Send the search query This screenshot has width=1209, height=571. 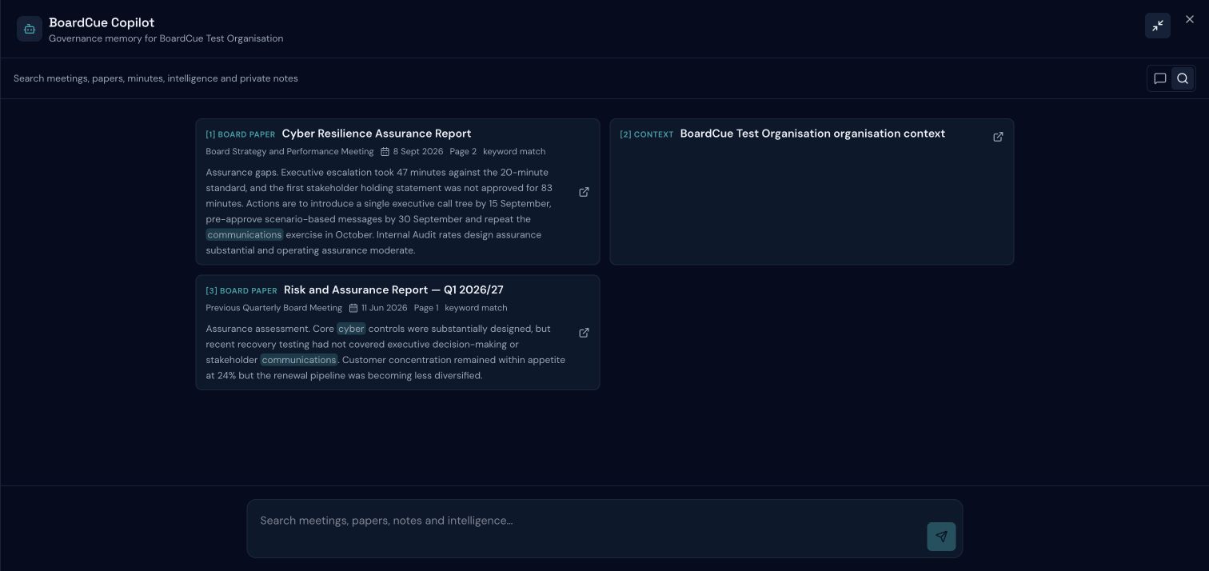(941, 537)
